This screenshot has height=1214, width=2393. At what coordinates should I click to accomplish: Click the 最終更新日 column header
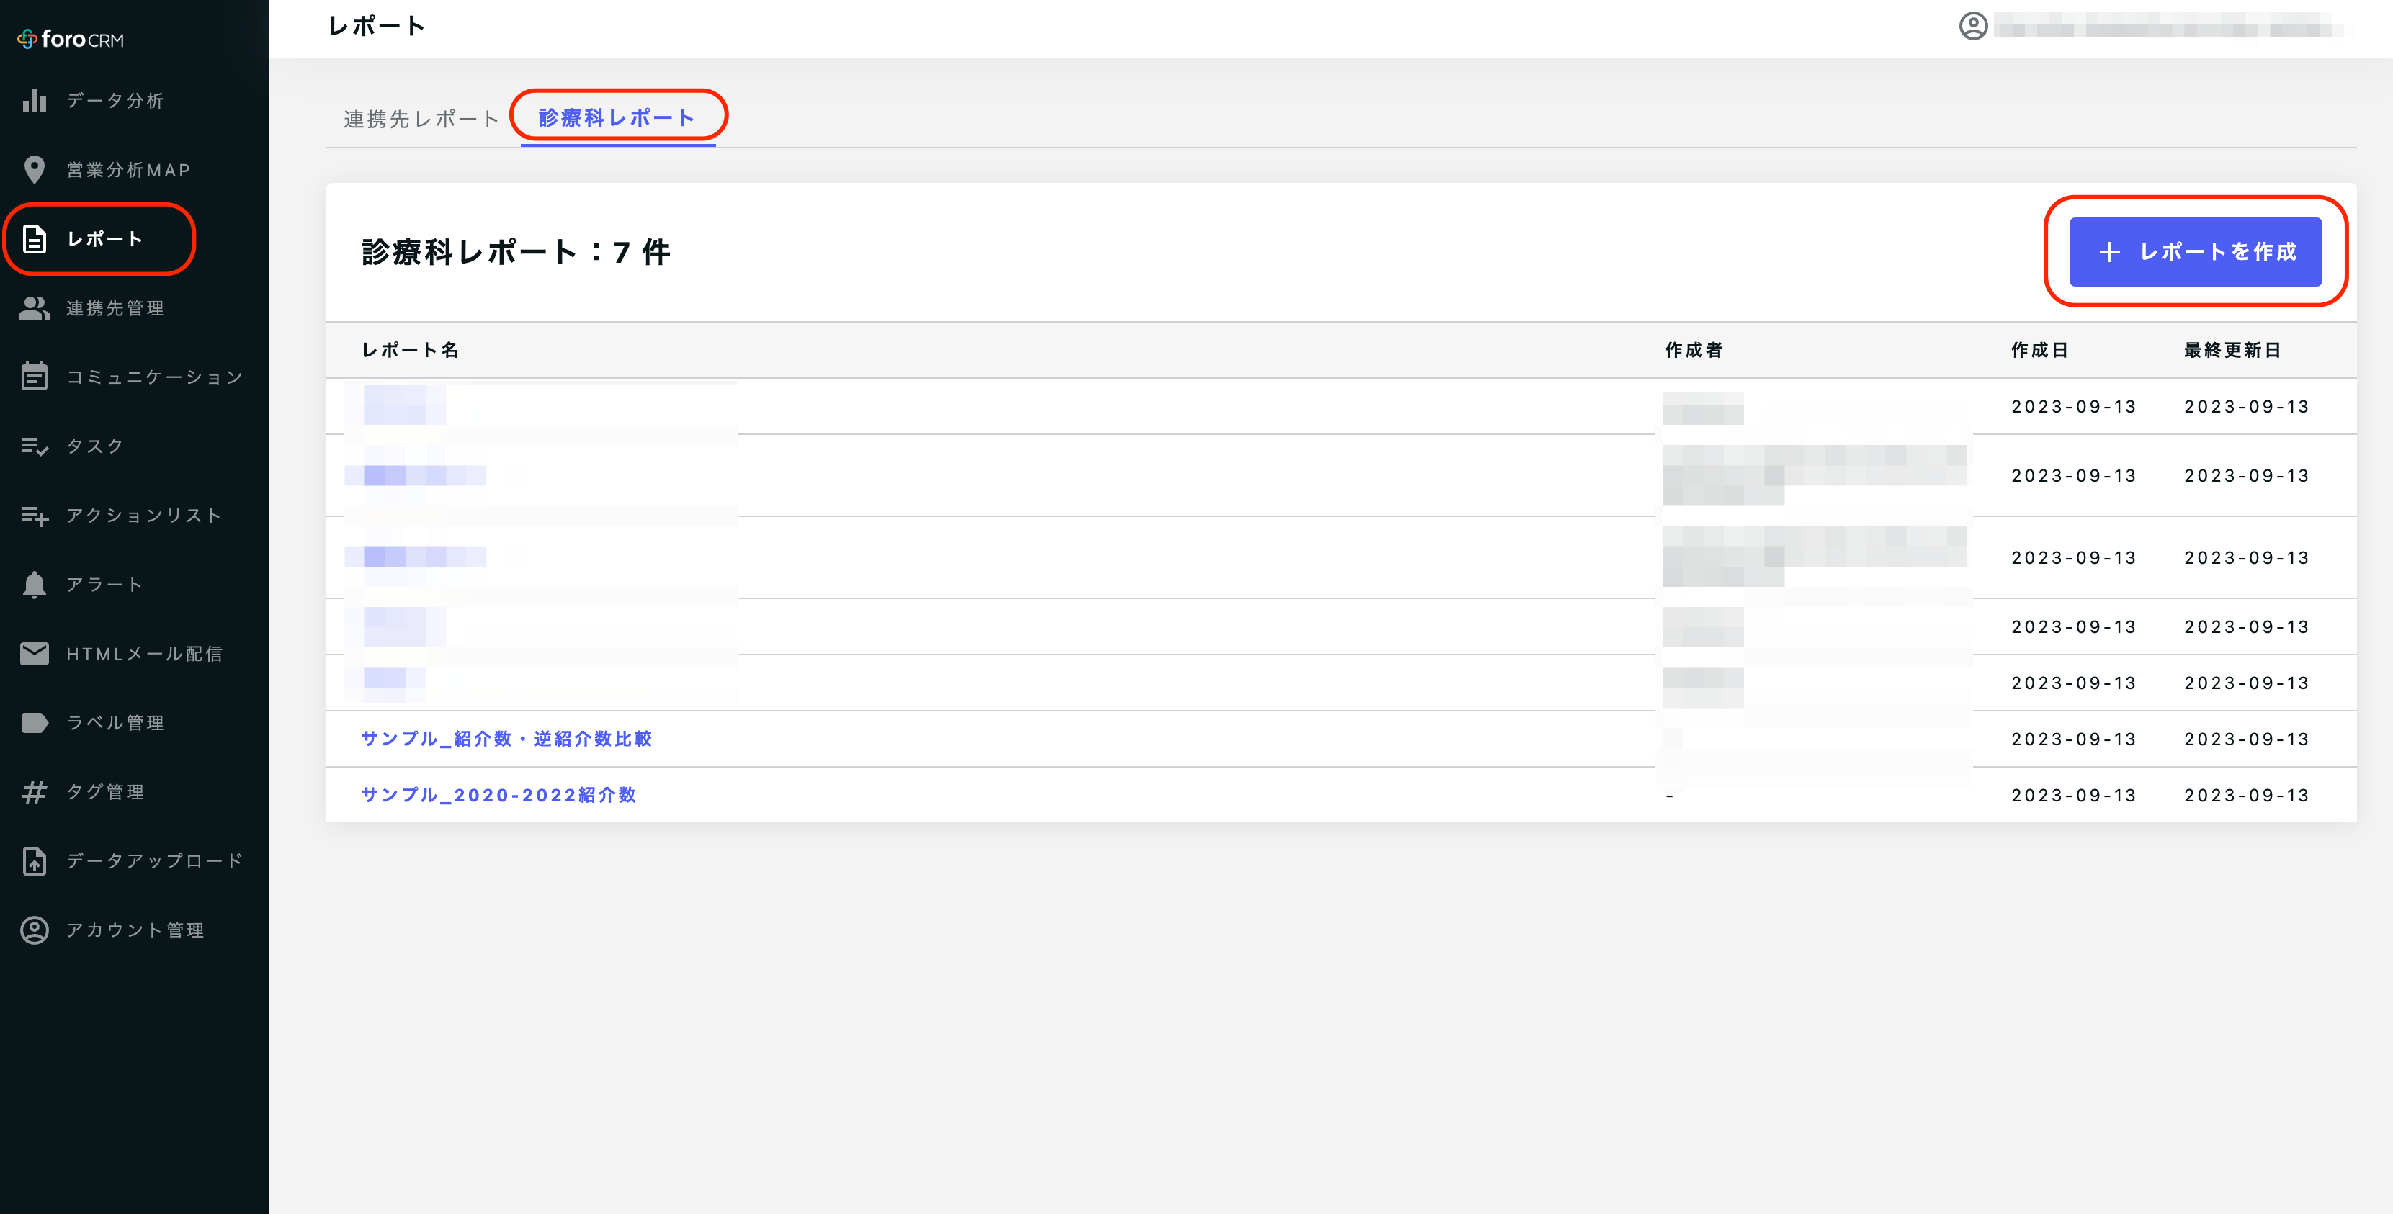point(2232,350)
